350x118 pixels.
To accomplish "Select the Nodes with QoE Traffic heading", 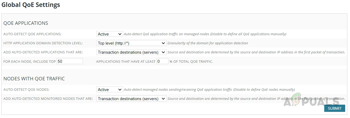I will click(34, 78).
